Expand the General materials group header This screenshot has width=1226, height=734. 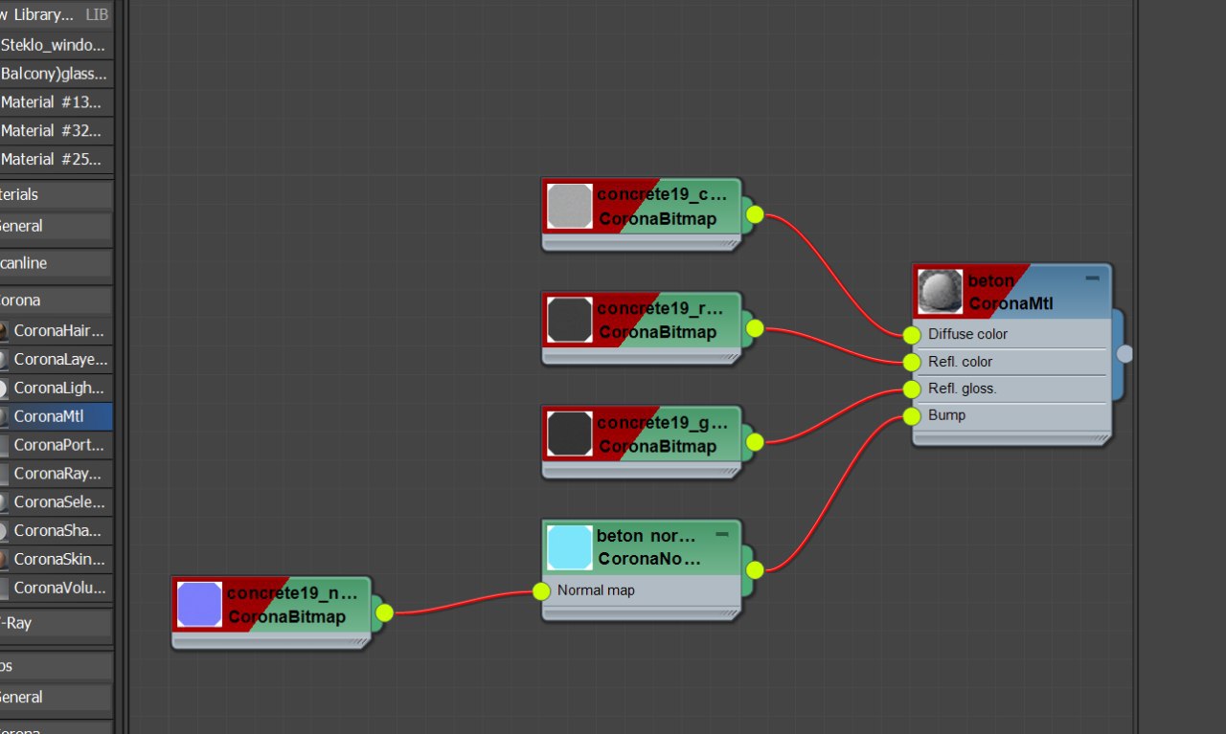pyautogui.click(x=56, y=226)
